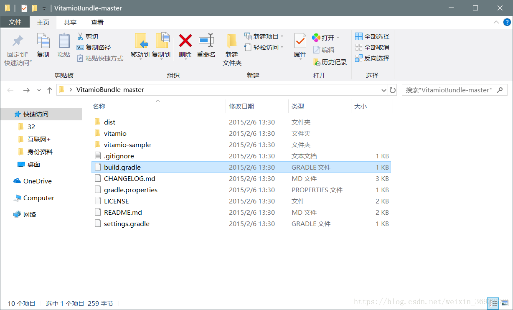Click Invert selection (反向选择)
This screenshot has width=513, height=310.
click(x=372, y=58)
